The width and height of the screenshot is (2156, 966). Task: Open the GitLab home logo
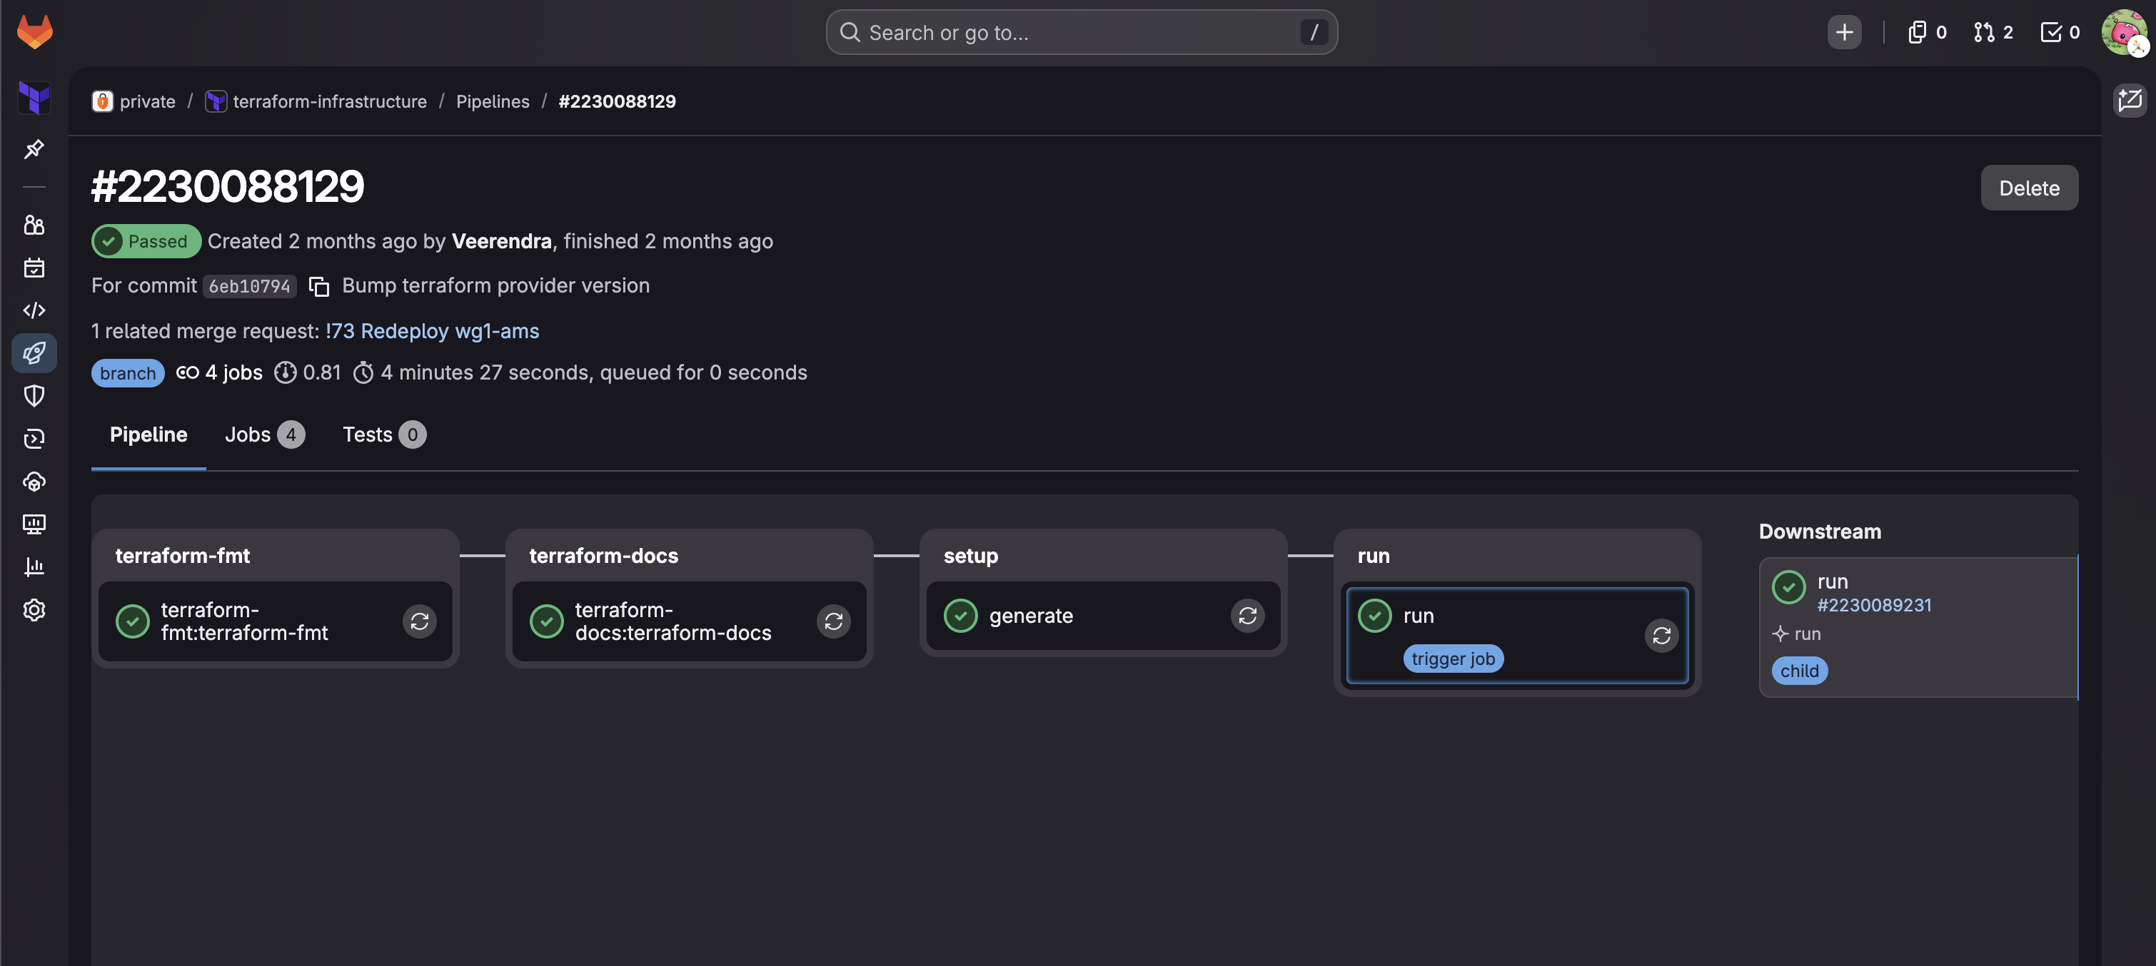point(34,32)
